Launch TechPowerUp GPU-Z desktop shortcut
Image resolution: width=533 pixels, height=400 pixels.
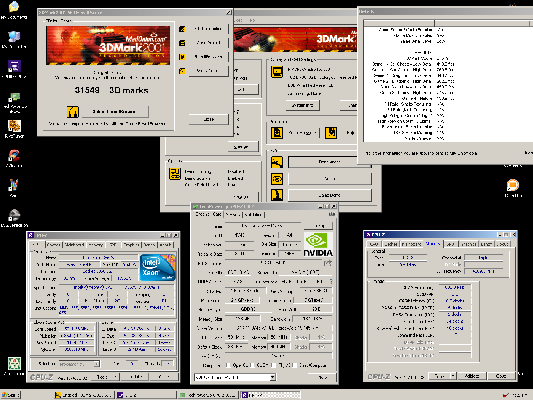(14, 102)
